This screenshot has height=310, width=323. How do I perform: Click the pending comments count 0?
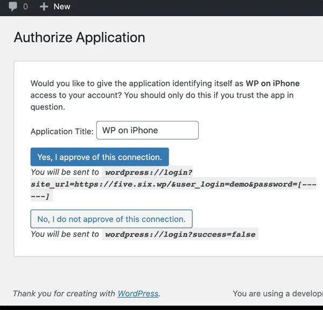25,6
